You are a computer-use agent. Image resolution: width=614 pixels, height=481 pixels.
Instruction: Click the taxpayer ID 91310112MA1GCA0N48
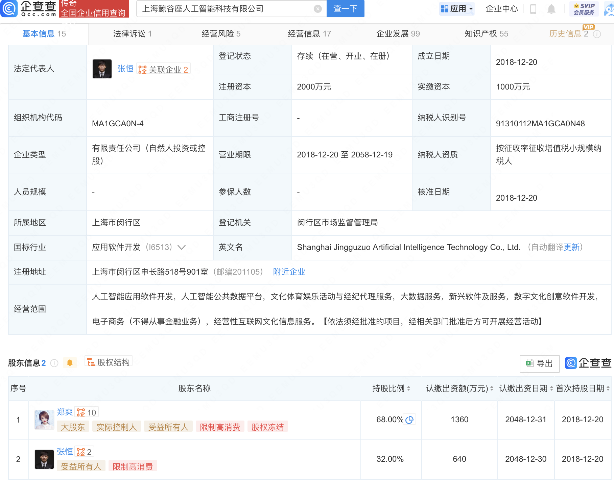pyautogui.click(x=540, y=124)
